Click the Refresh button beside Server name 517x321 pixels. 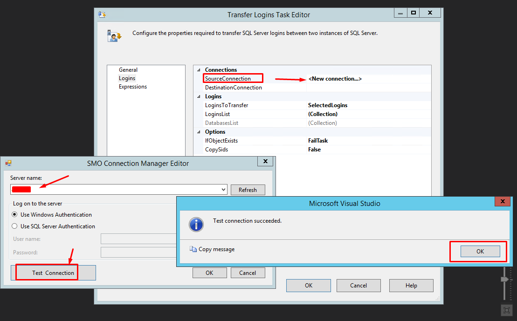(x=248, y=190)
